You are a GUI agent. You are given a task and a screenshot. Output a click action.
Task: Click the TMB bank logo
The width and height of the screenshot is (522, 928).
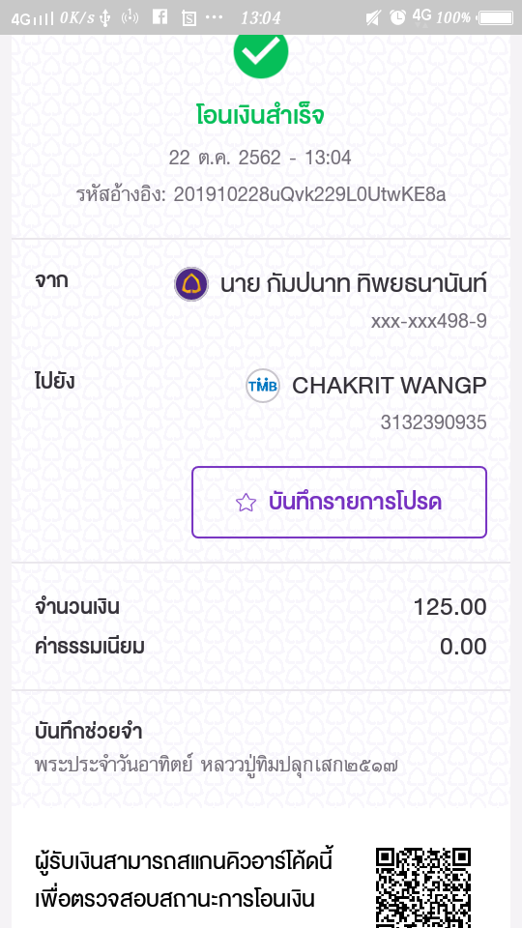tap(263, 386)
